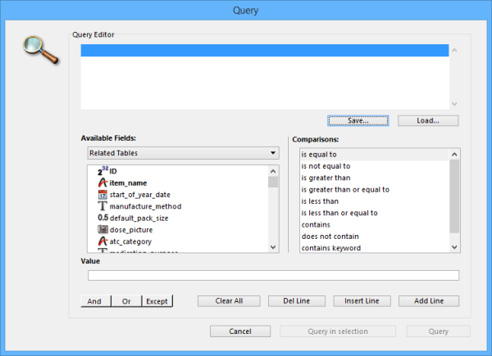Focus the Value input field
The height and width of the screenshot is (356, 492).
270,276
